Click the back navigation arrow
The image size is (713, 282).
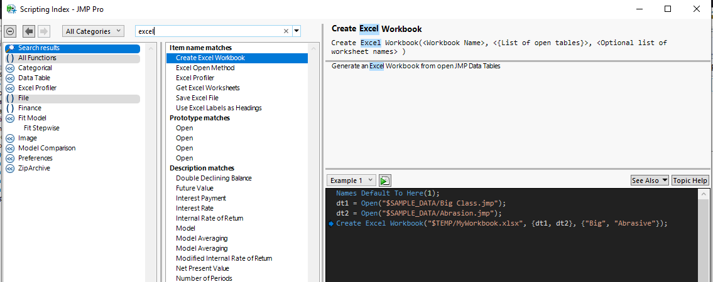pos(29,31)
